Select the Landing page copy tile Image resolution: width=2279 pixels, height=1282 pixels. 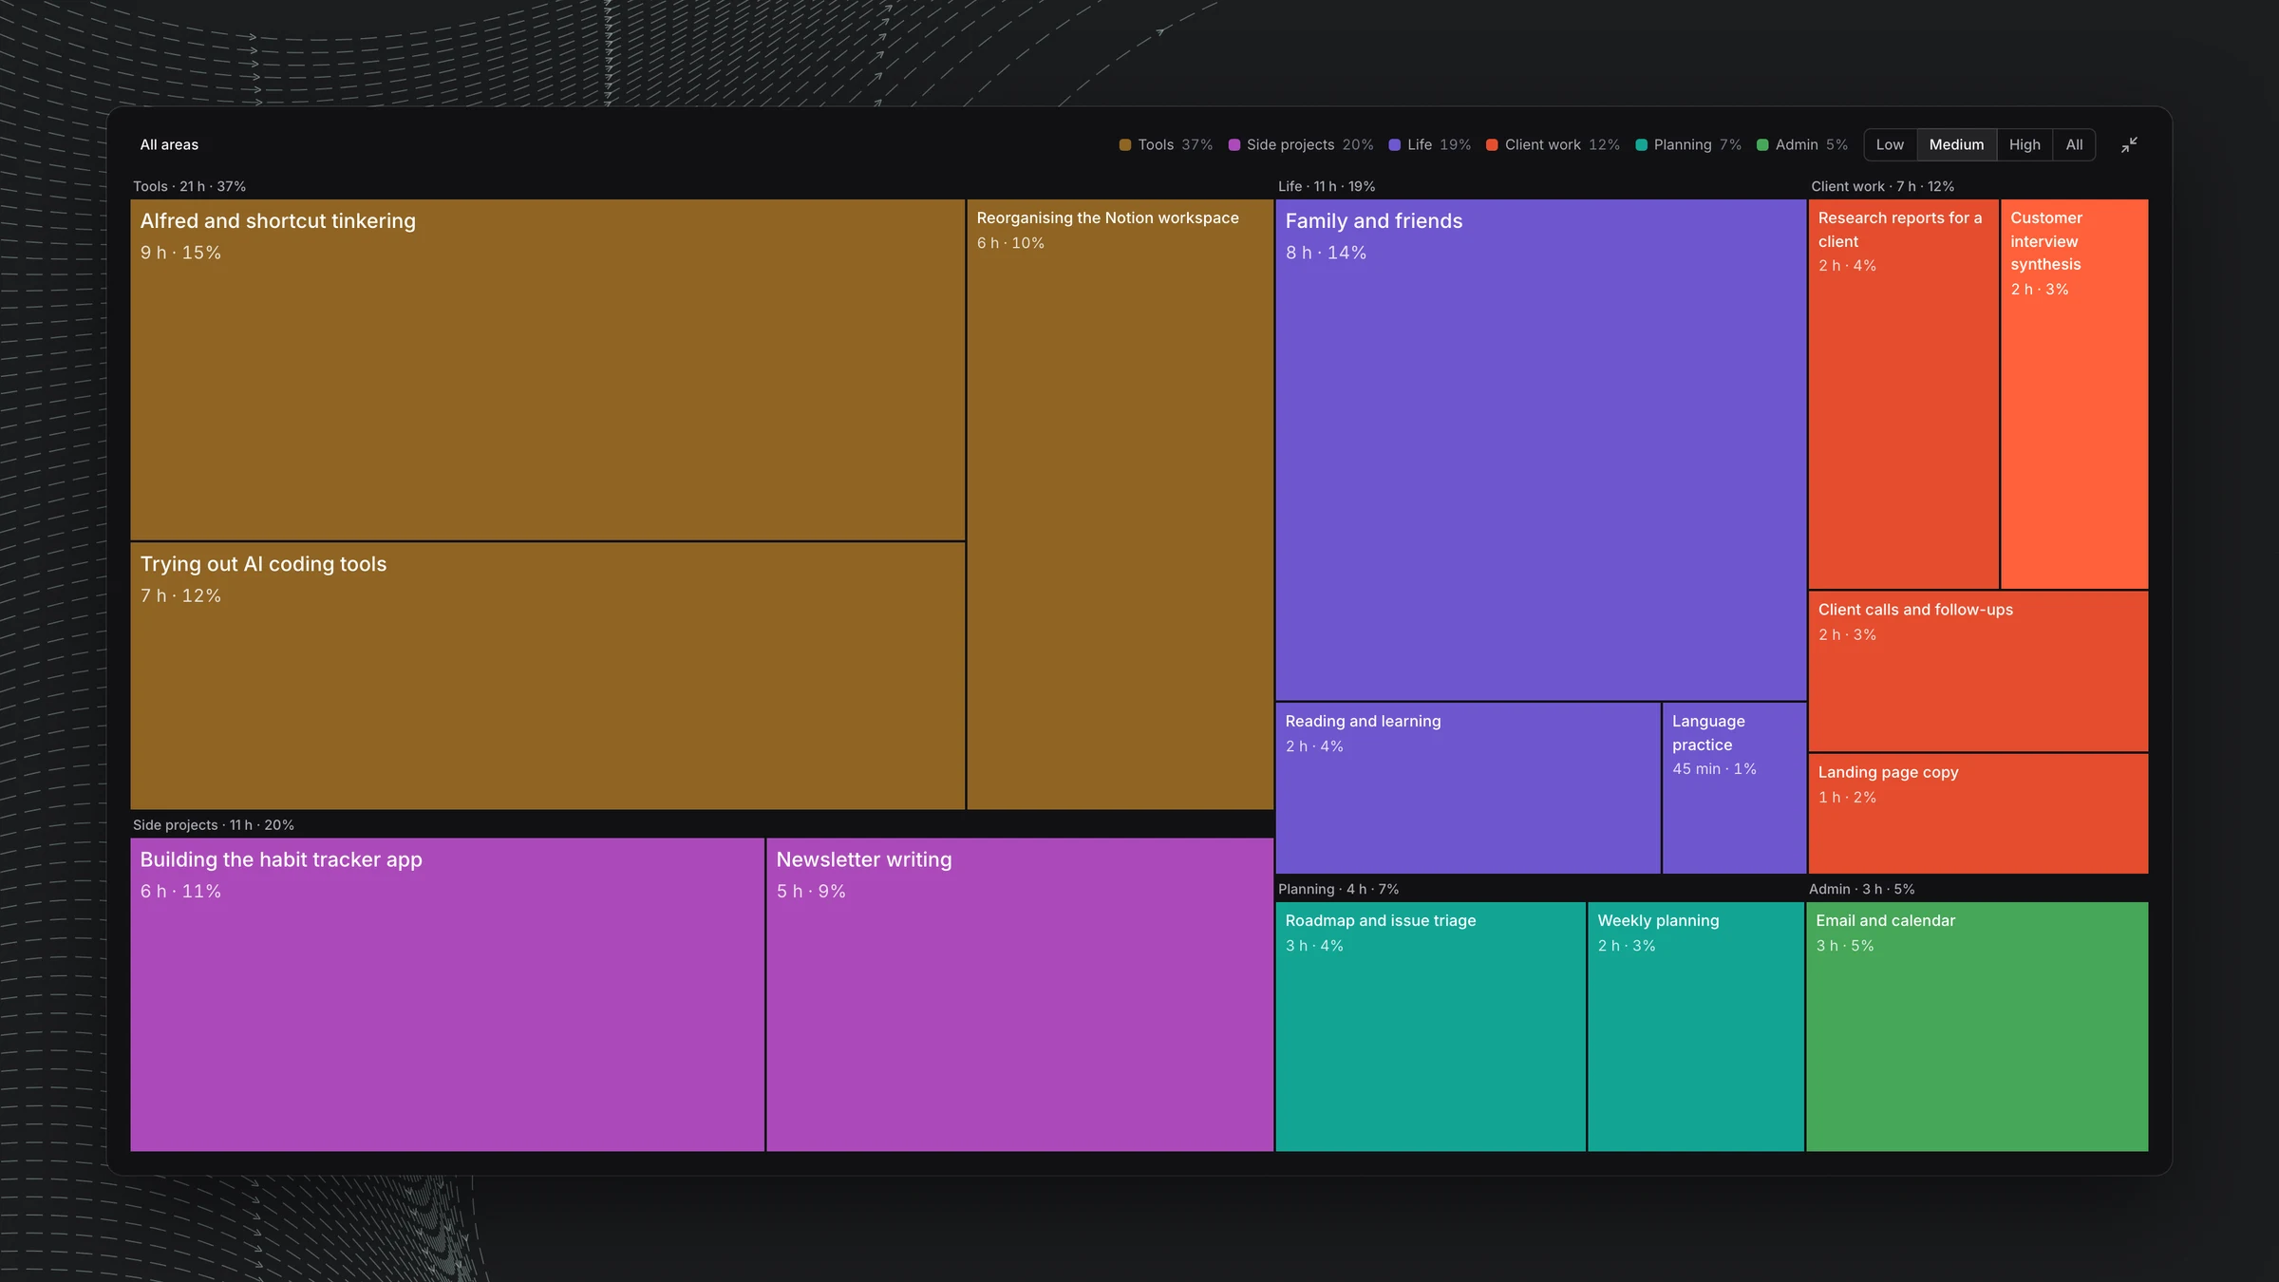pyautogui.click(x=1978, y=814)
